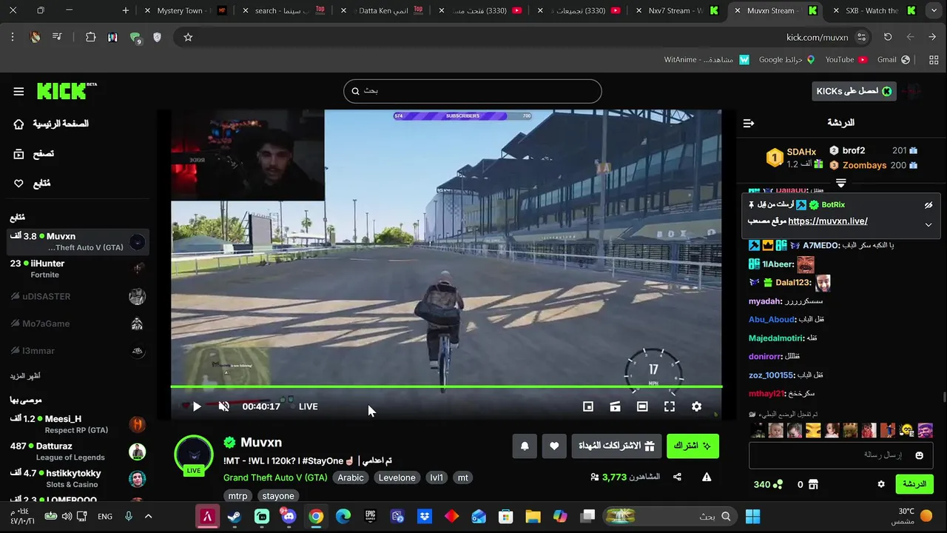This screenshot has height=533, width=947.
Task: View channel points balance 340
Action: pyautogui.click(x=768, y=485)
